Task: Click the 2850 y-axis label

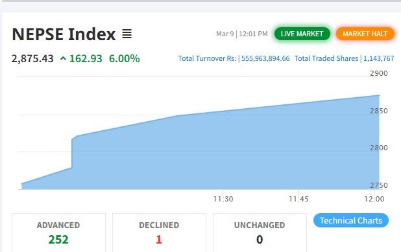Action: point(379,111)
